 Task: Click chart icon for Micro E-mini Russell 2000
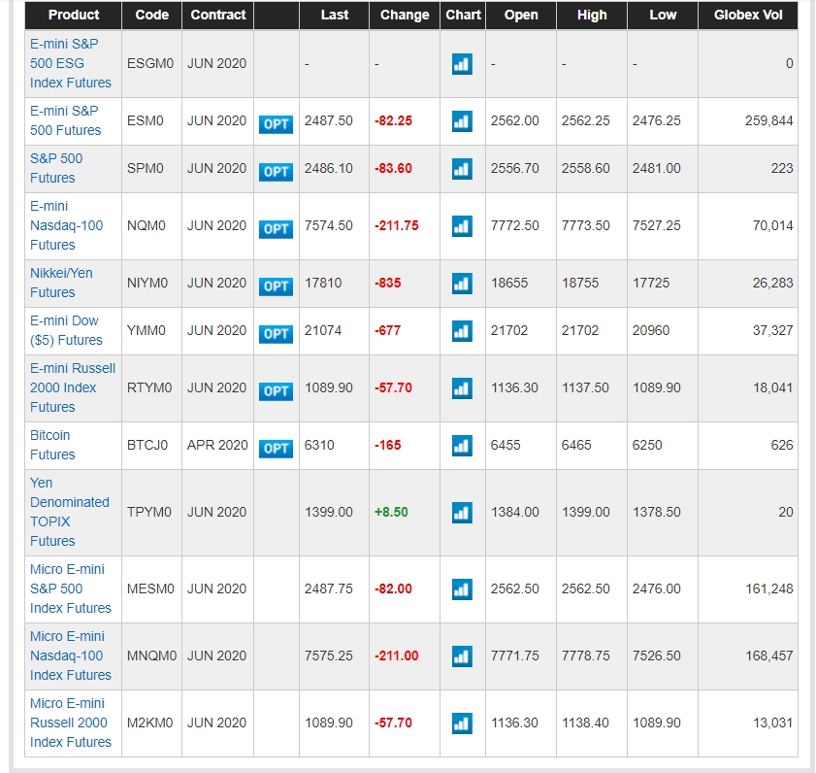pos(462,723)
